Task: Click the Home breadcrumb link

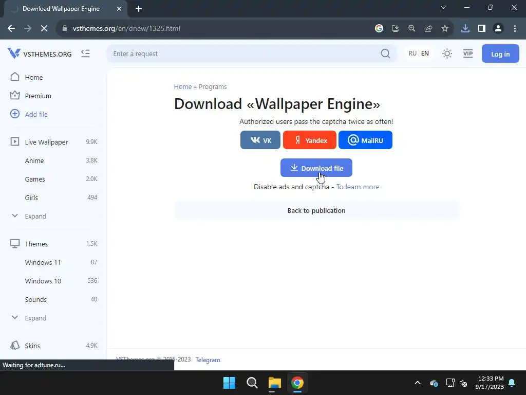Action: pyautogui.click(x=183, y=86)
